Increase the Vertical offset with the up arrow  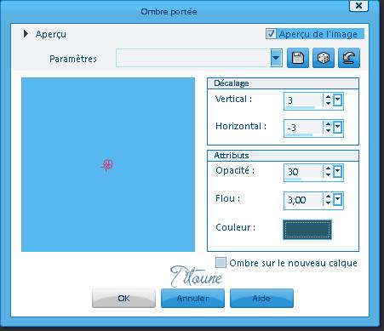[x=328, y=97]
